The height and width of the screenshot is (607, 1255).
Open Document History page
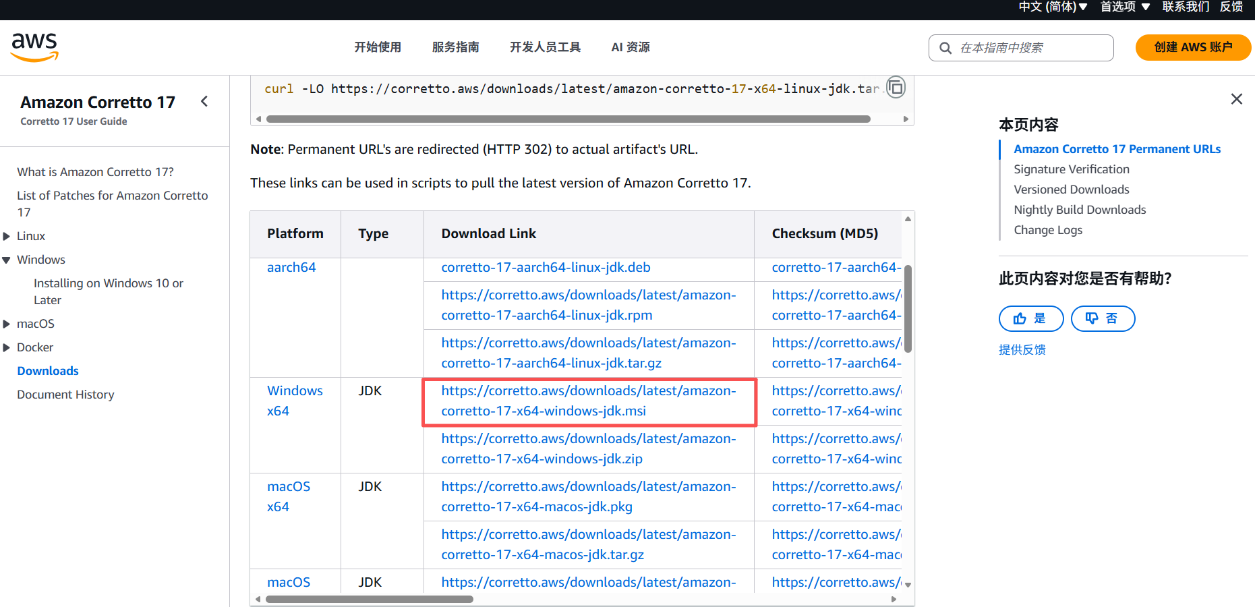pos(65,395)
